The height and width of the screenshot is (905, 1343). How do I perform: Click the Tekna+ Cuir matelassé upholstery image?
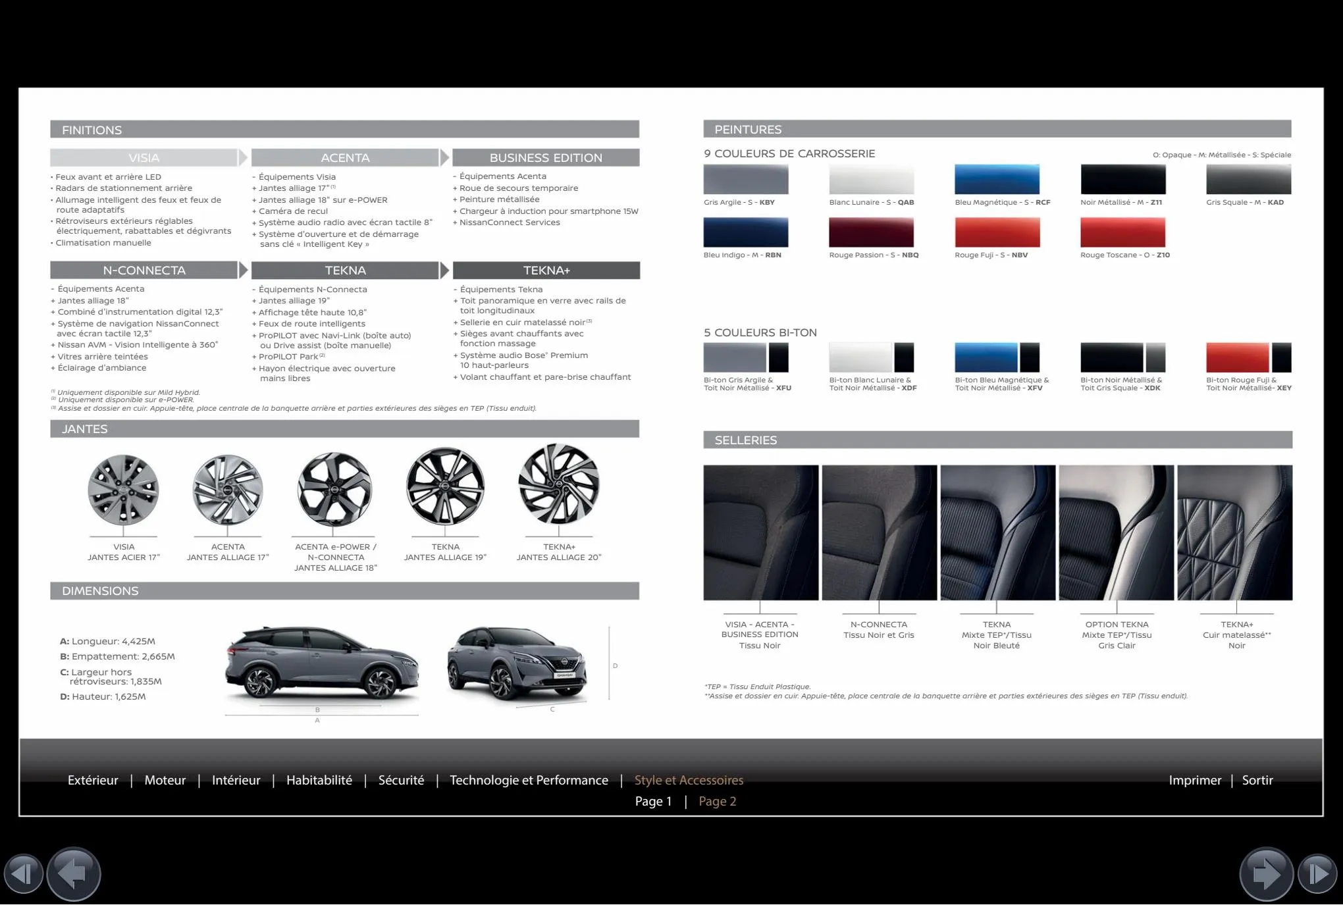[x=1235, y=532]
